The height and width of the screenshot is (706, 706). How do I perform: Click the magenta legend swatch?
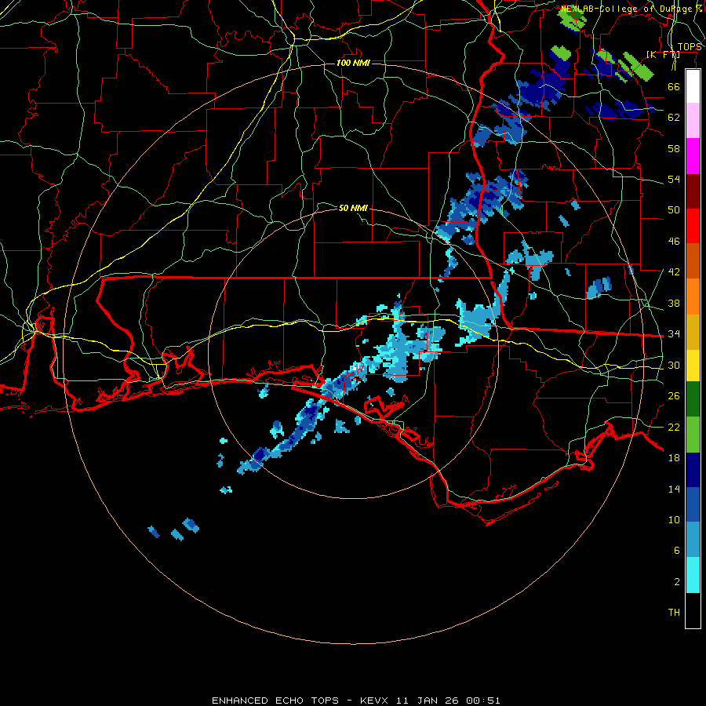point(693,156)
